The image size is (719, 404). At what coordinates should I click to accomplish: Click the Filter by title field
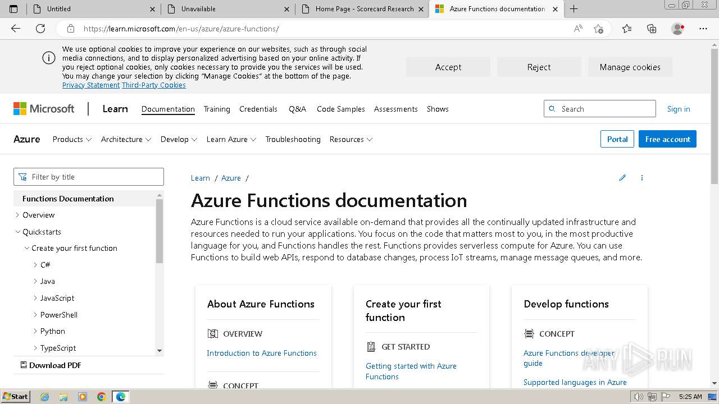pos(89,177)
